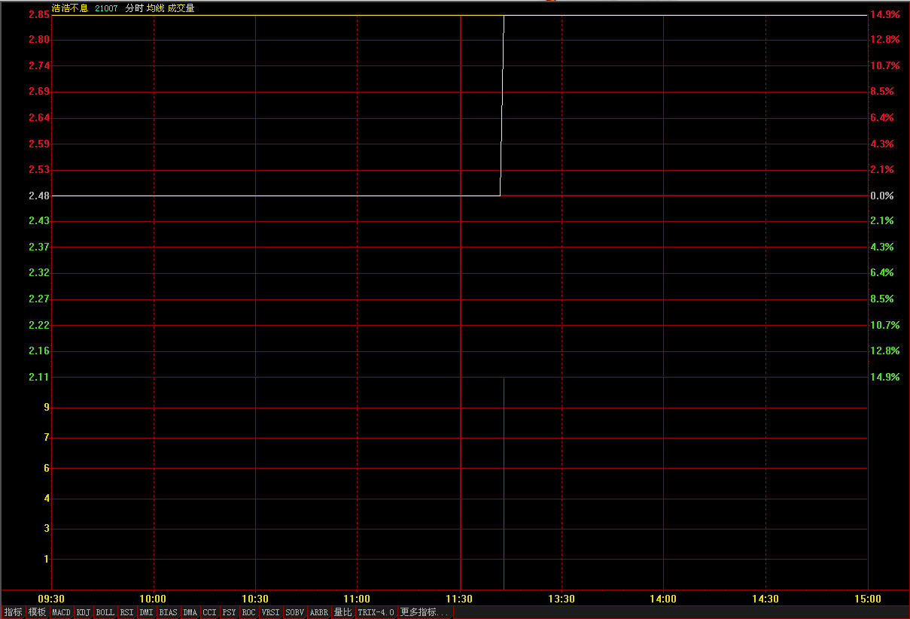Select the BOLL indicator tab
This screenshot has width=910, height=619.
coord(105,612)
